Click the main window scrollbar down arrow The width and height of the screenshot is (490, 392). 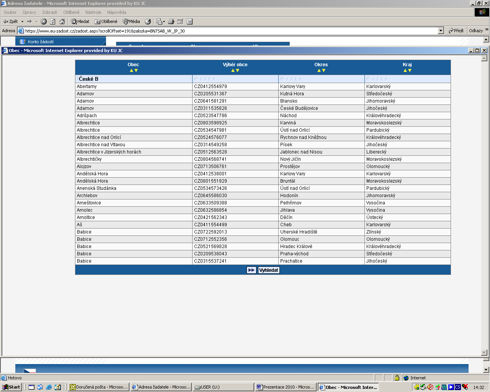coord(486,370)
